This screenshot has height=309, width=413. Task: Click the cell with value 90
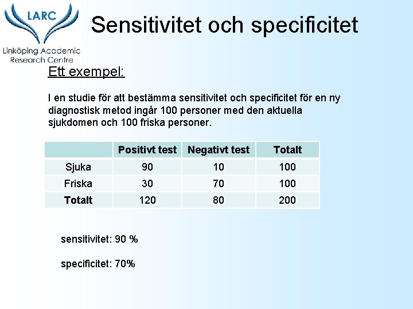coord(147,167)
